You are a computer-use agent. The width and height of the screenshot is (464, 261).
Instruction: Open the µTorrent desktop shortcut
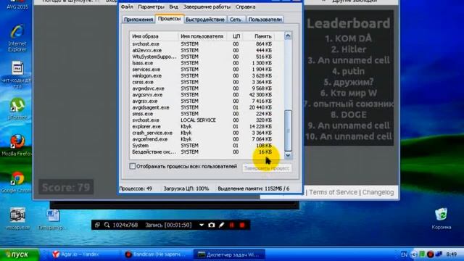(x=17, y=109)
